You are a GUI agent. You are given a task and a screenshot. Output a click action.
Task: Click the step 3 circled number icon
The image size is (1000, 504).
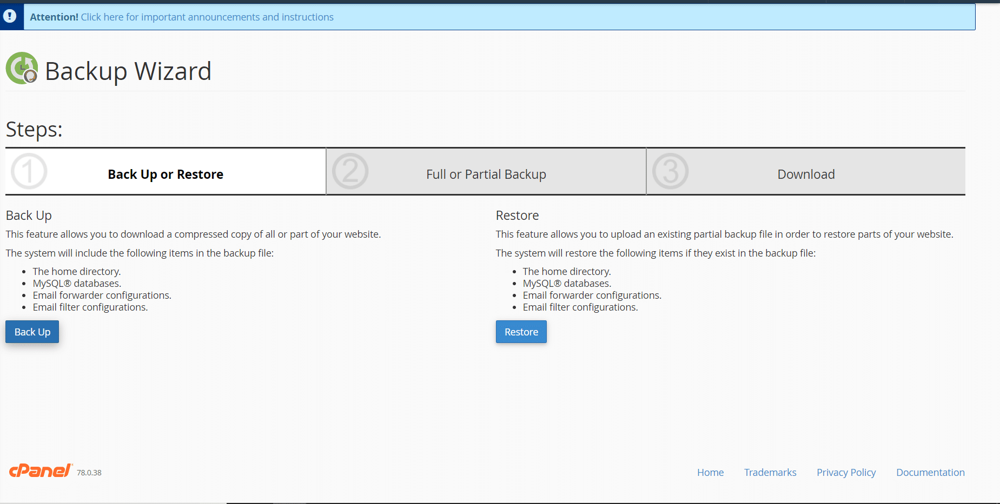click(670, 172)
